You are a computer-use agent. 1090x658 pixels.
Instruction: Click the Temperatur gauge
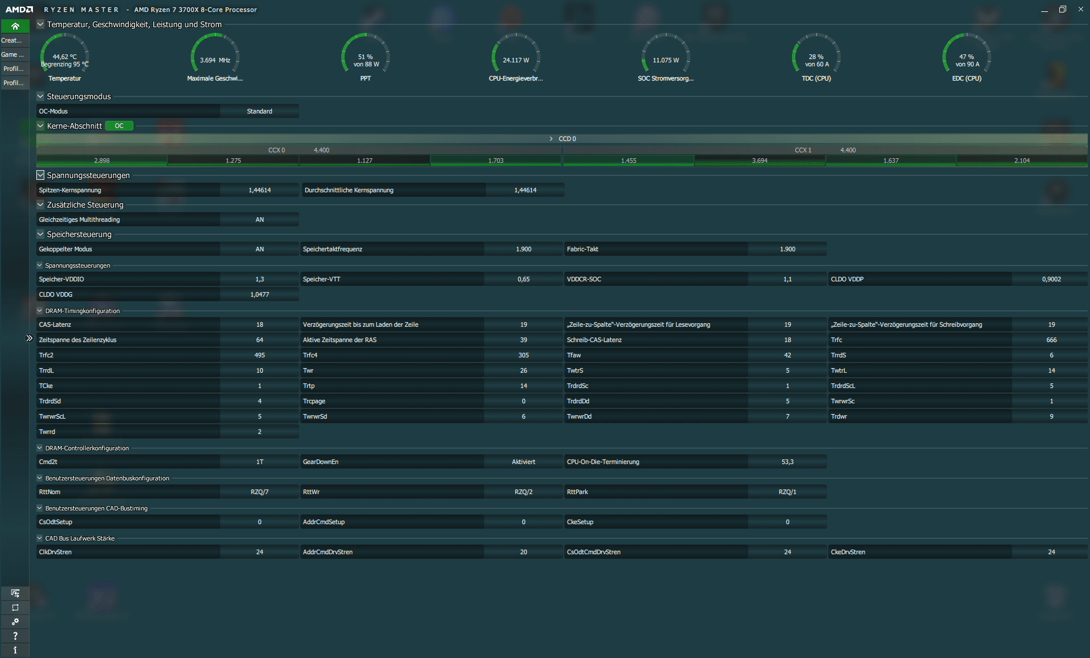65,58
